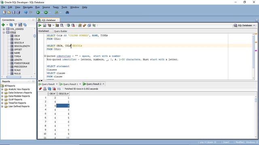Open the Window menu

point(74,7)
